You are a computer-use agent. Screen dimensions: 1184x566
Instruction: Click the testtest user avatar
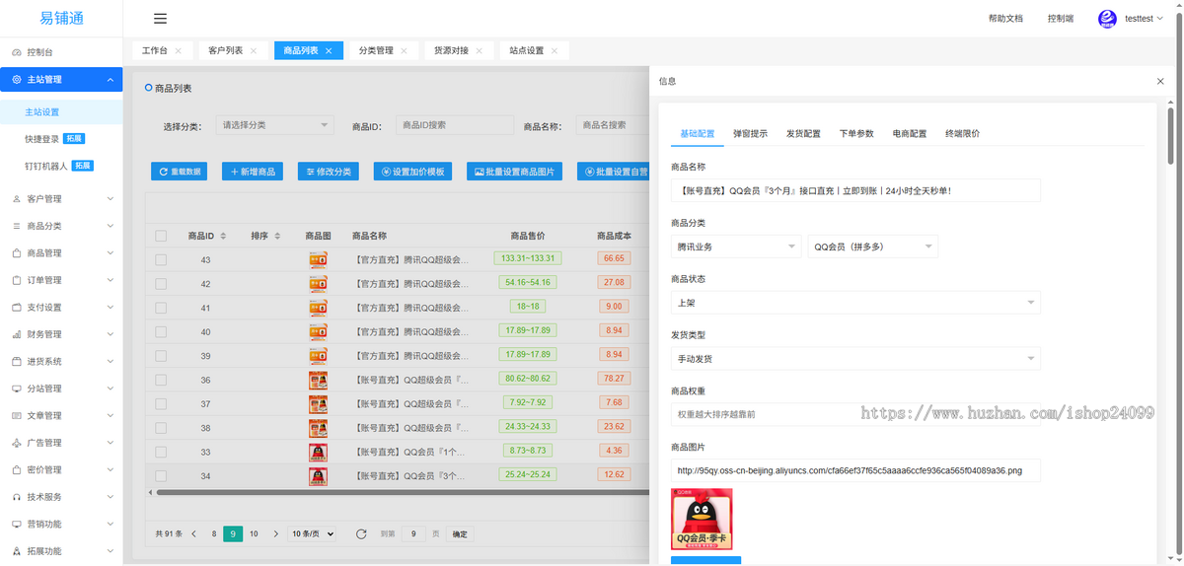(1107, 19)
